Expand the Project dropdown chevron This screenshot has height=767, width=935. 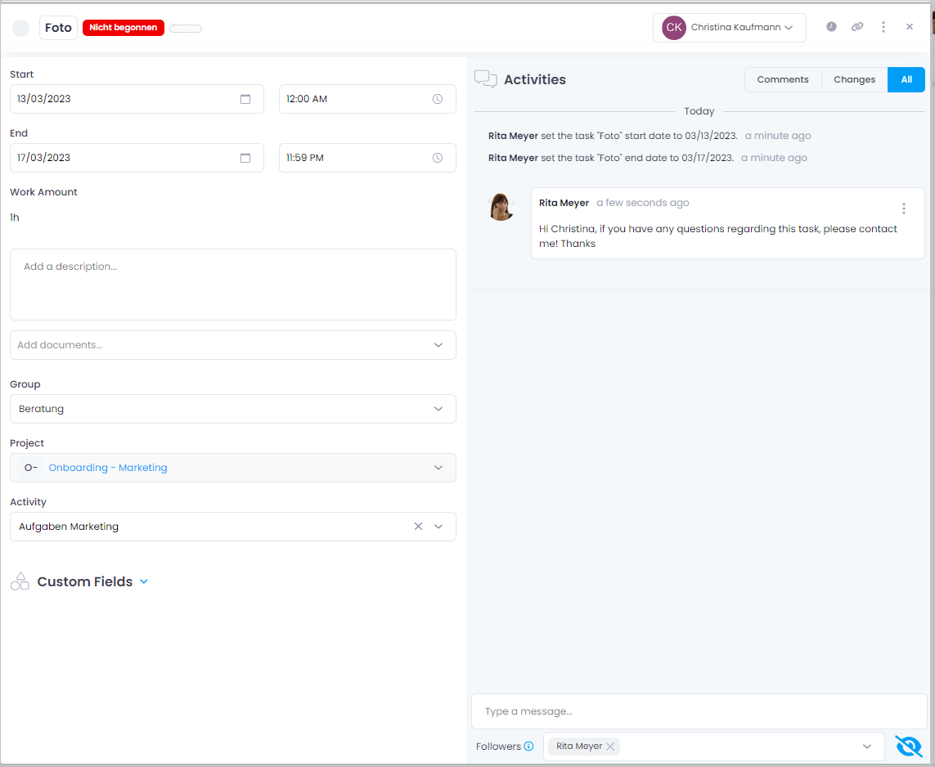tap(438, 468)
